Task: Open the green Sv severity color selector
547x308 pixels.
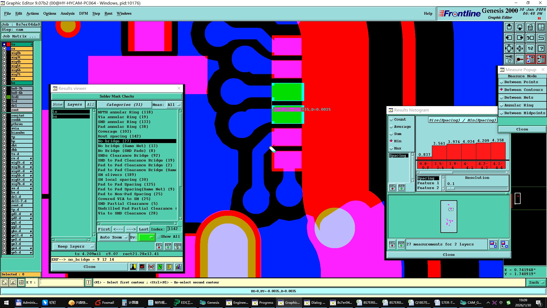Action: (146, 237)
